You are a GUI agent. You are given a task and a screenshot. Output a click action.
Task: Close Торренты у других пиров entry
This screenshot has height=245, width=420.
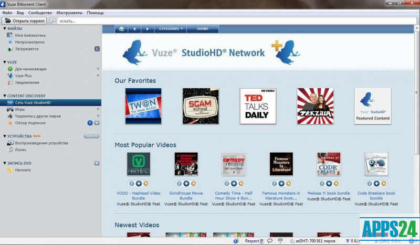pos(98,116)
